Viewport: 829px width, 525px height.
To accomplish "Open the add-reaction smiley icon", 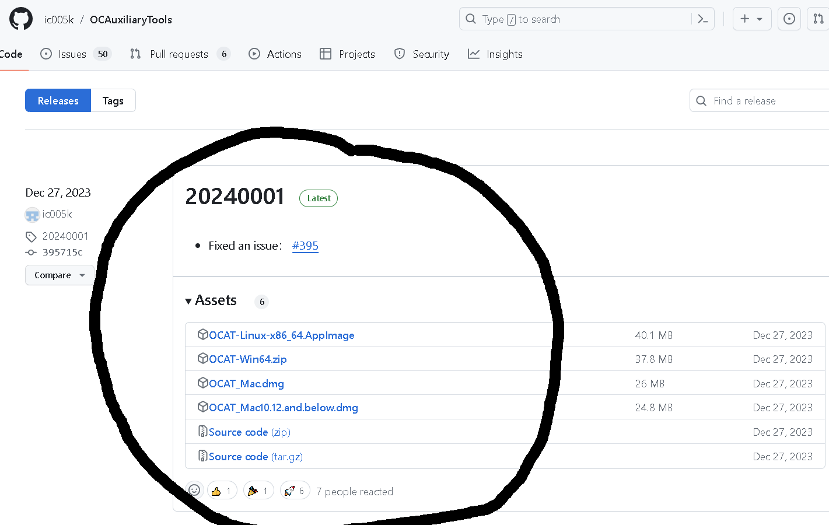I will [x=194, y=490].
